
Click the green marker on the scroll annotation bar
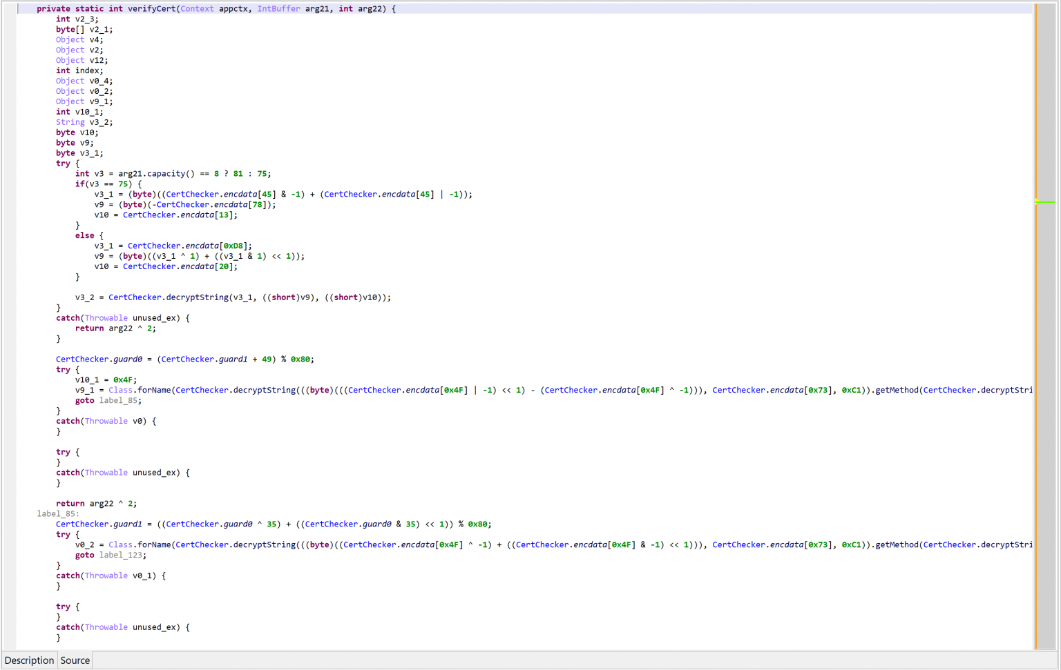pyautogui.click(x=1044, y=201)
